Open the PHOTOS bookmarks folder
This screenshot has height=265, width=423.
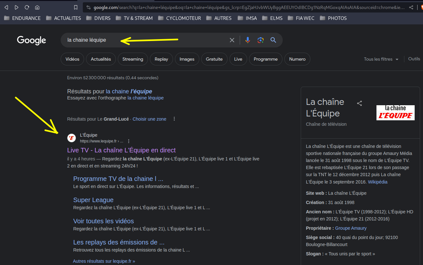click(x=333, y=18)
